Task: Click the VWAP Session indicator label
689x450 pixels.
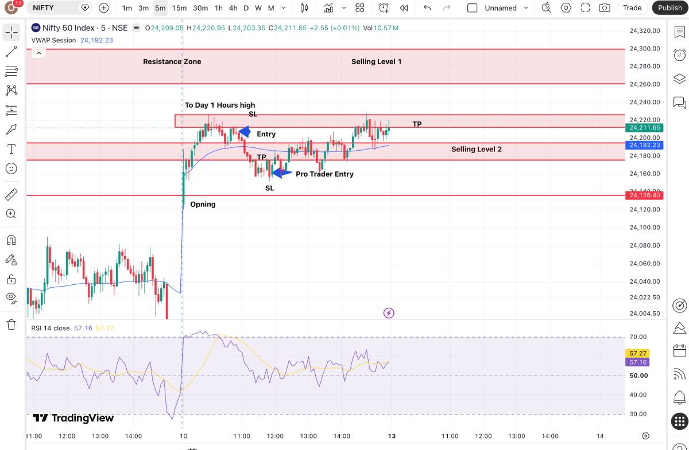Action: [53, 40]
